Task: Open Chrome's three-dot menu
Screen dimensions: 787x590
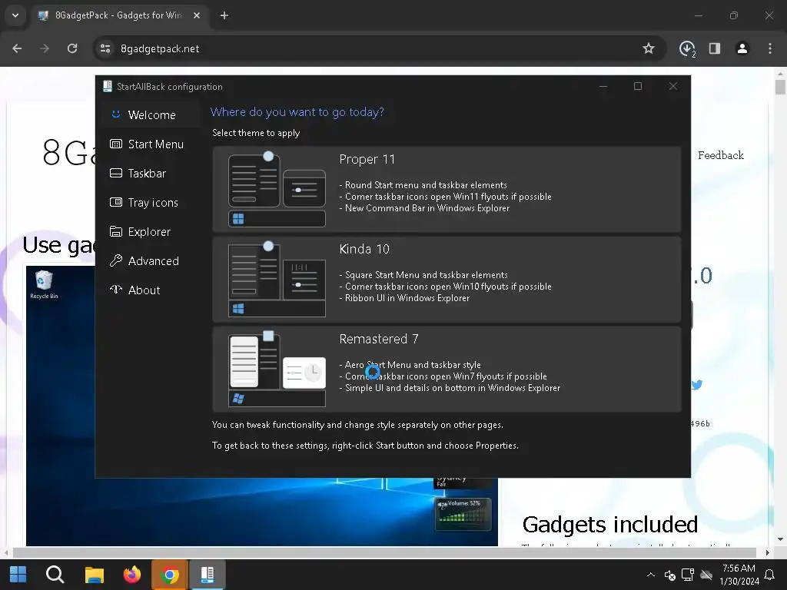Action: 770,48
